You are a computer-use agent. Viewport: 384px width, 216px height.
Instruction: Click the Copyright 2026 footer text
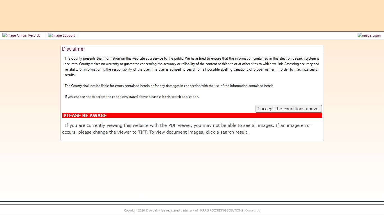[x=135, y=210]
